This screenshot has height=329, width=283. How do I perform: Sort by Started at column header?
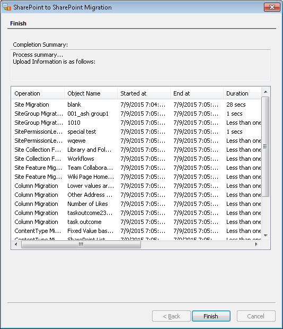(144, 93)
